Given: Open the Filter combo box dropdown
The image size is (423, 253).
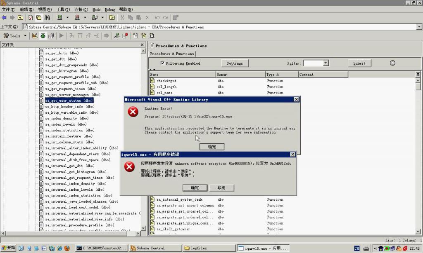Looking at the screenshot, I should point(326,63).
